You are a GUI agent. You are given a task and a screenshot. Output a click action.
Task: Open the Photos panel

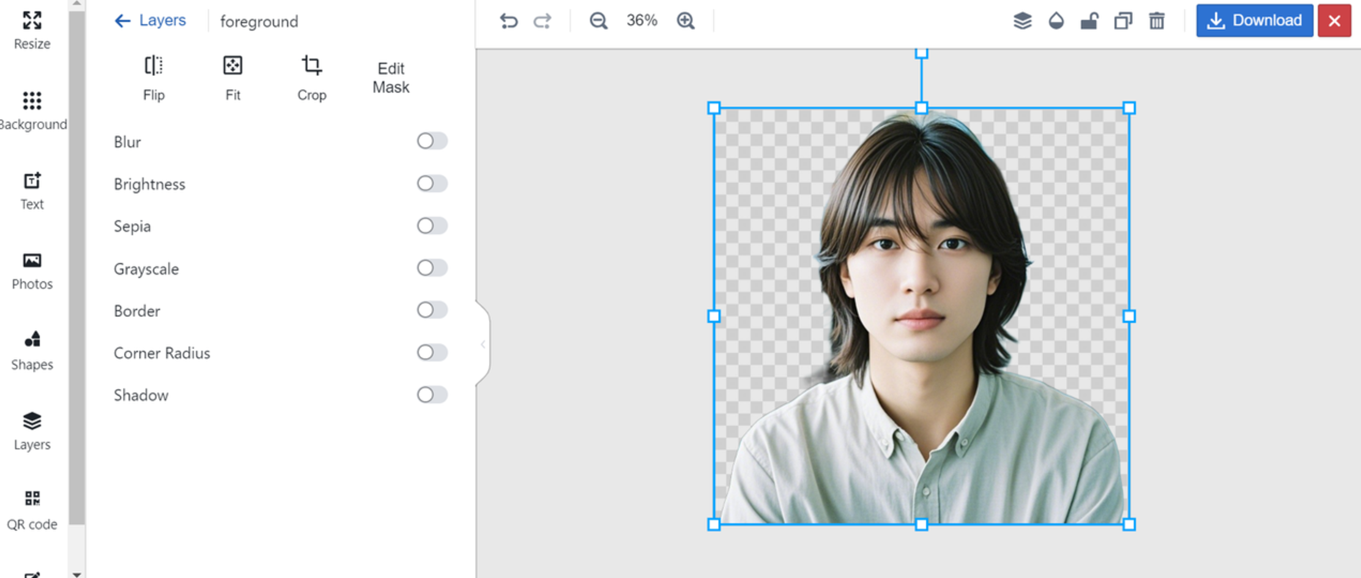click(x=32, y=268)
